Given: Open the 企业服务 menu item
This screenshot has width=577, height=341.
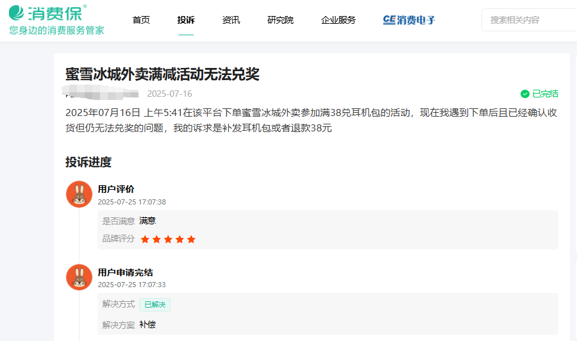Looking at the screenshot, I should 338,20.
